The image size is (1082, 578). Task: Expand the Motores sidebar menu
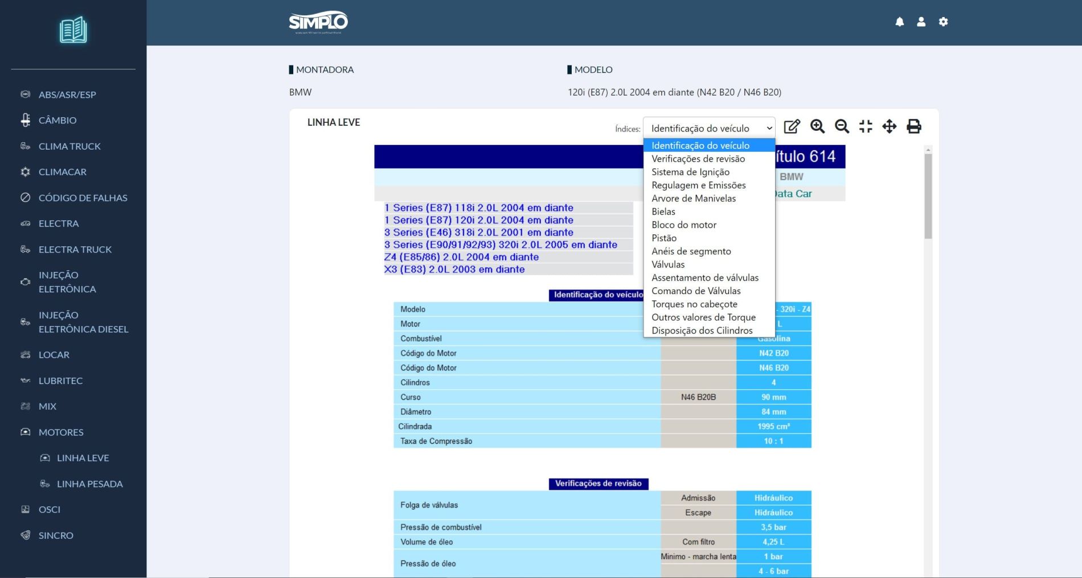[61, 432]
